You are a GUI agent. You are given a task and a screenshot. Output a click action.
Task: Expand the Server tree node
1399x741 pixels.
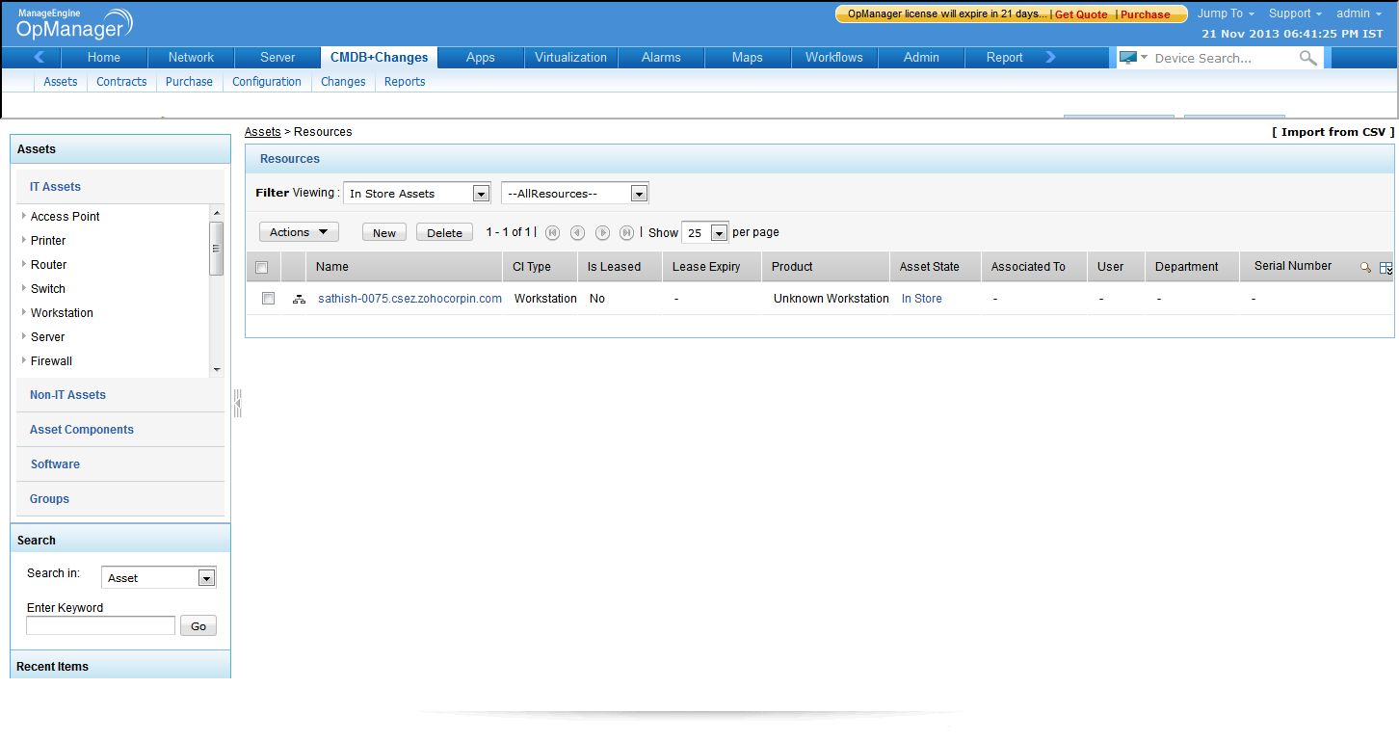click(x=24, y=336)
